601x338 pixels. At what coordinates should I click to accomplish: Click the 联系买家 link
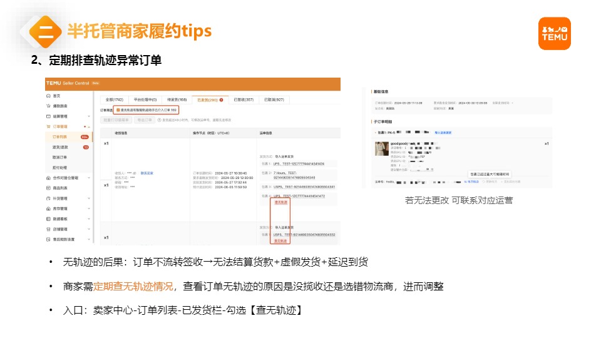click(x=146, y=172)
